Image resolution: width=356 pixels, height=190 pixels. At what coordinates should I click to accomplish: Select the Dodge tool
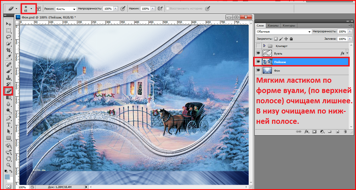coord(9,110)
